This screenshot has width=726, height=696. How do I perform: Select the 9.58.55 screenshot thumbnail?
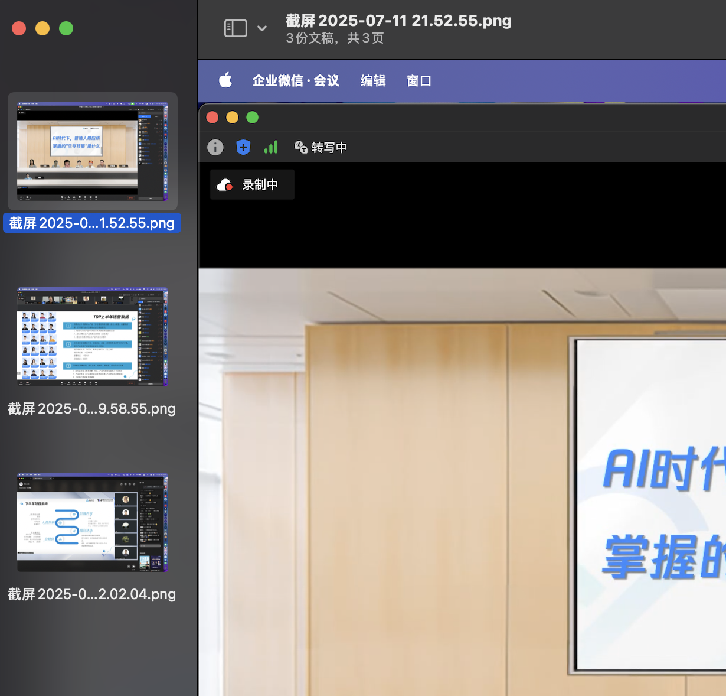93,337
